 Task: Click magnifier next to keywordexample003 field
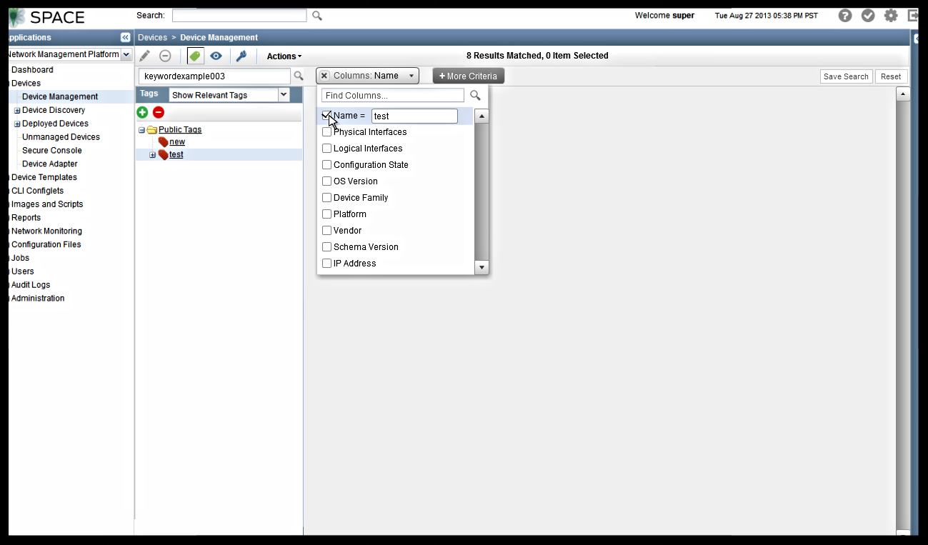[x=299, y=76]
